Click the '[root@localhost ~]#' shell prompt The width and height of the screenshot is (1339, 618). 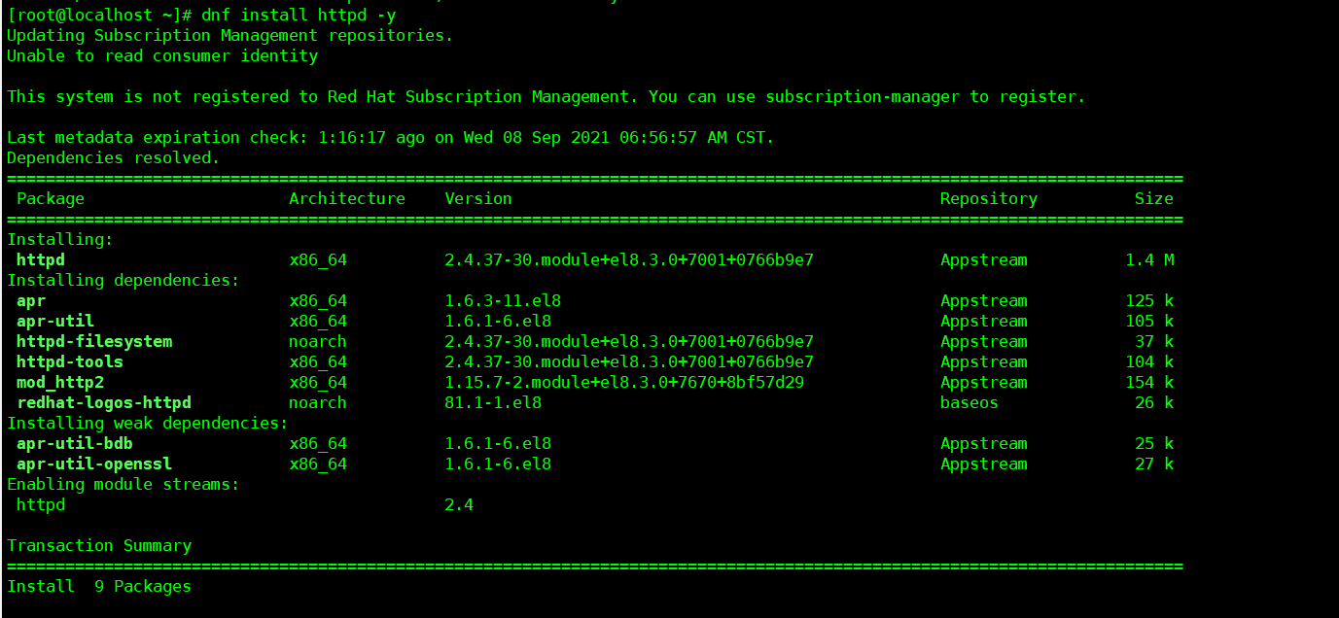coord(99,16)
